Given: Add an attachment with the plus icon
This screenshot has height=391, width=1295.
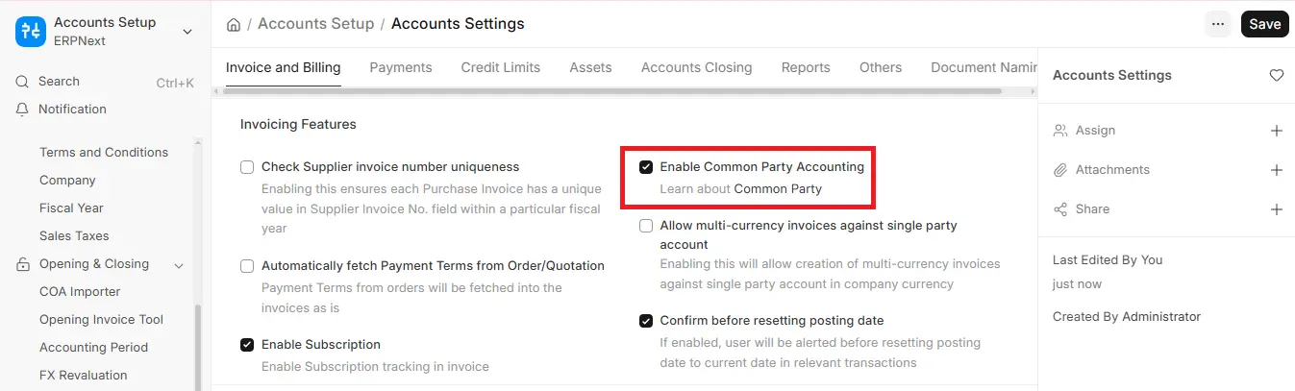Looking at the screenshot, I should click(1277, 170).
